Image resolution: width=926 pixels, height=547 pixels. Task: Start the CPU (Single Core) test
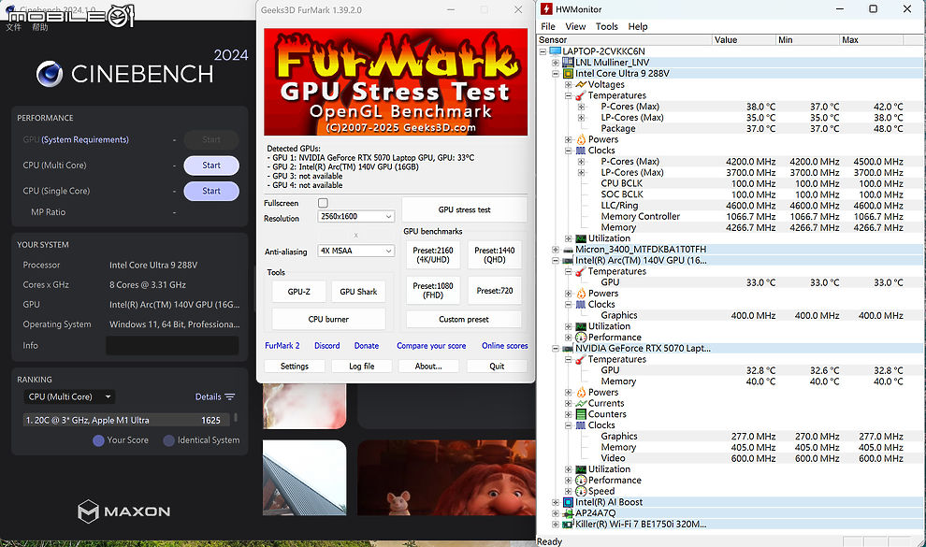point(211,191)
